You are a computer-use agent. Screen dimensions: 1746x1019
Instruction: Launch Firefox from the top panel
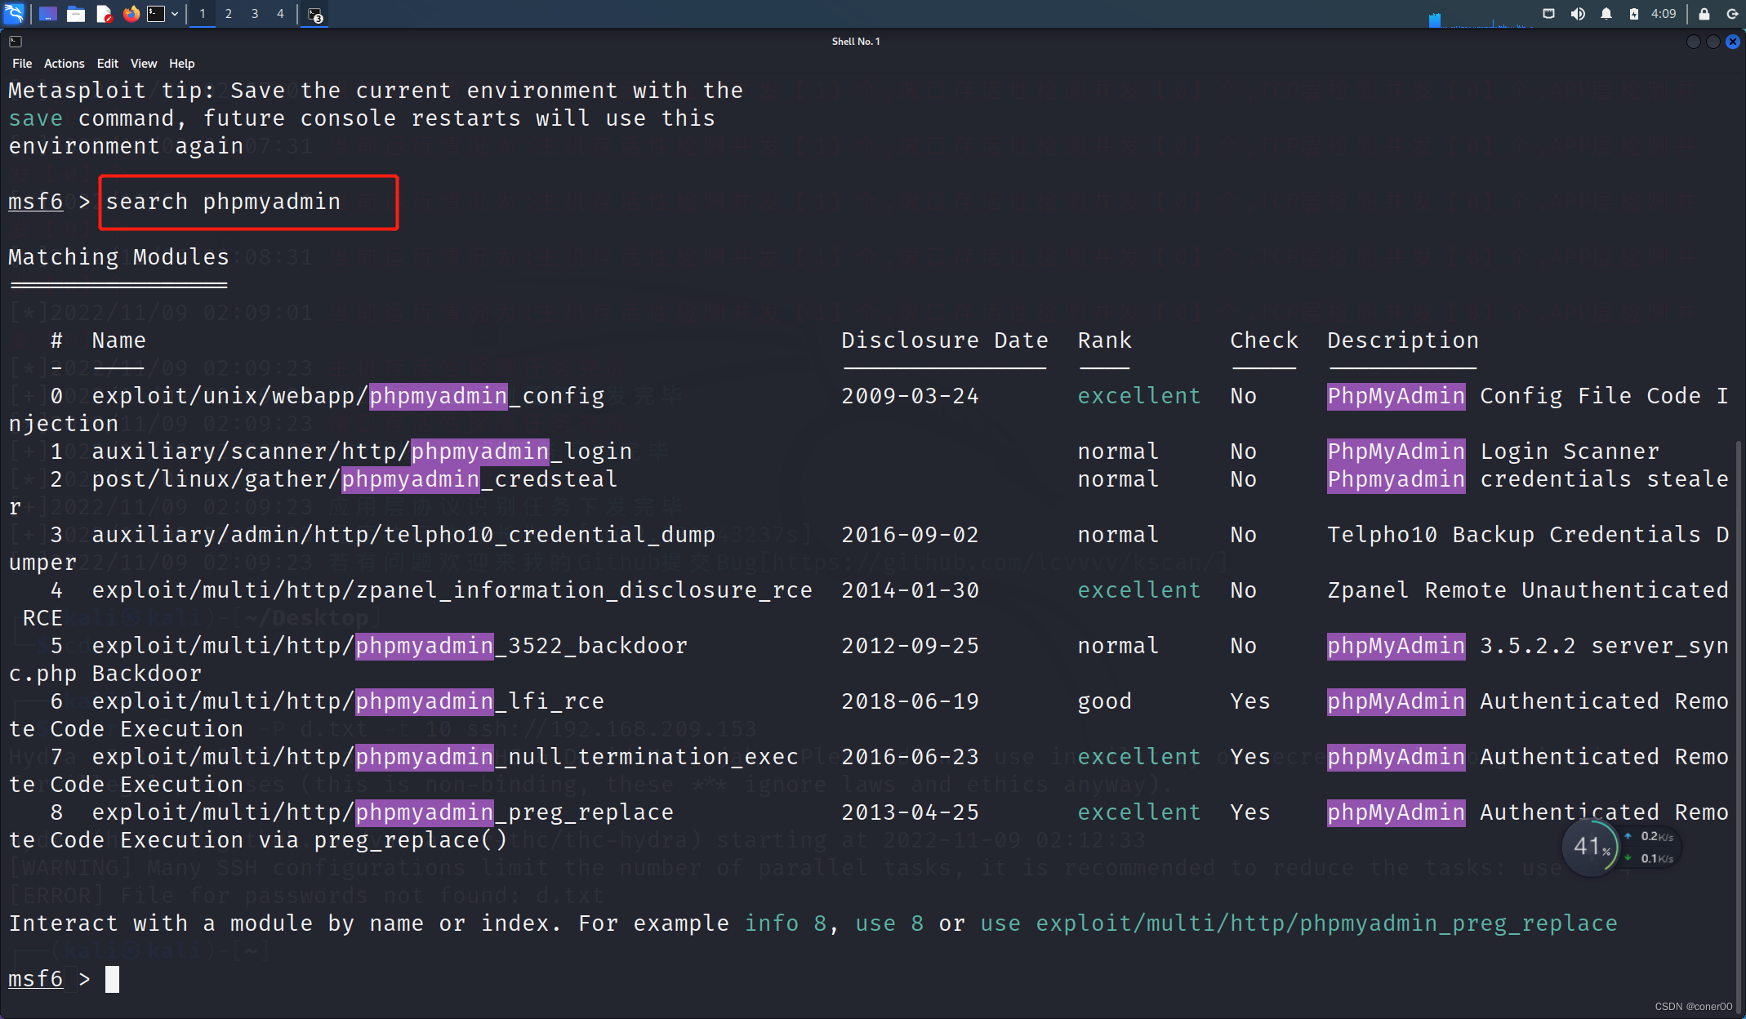[131, 13]
